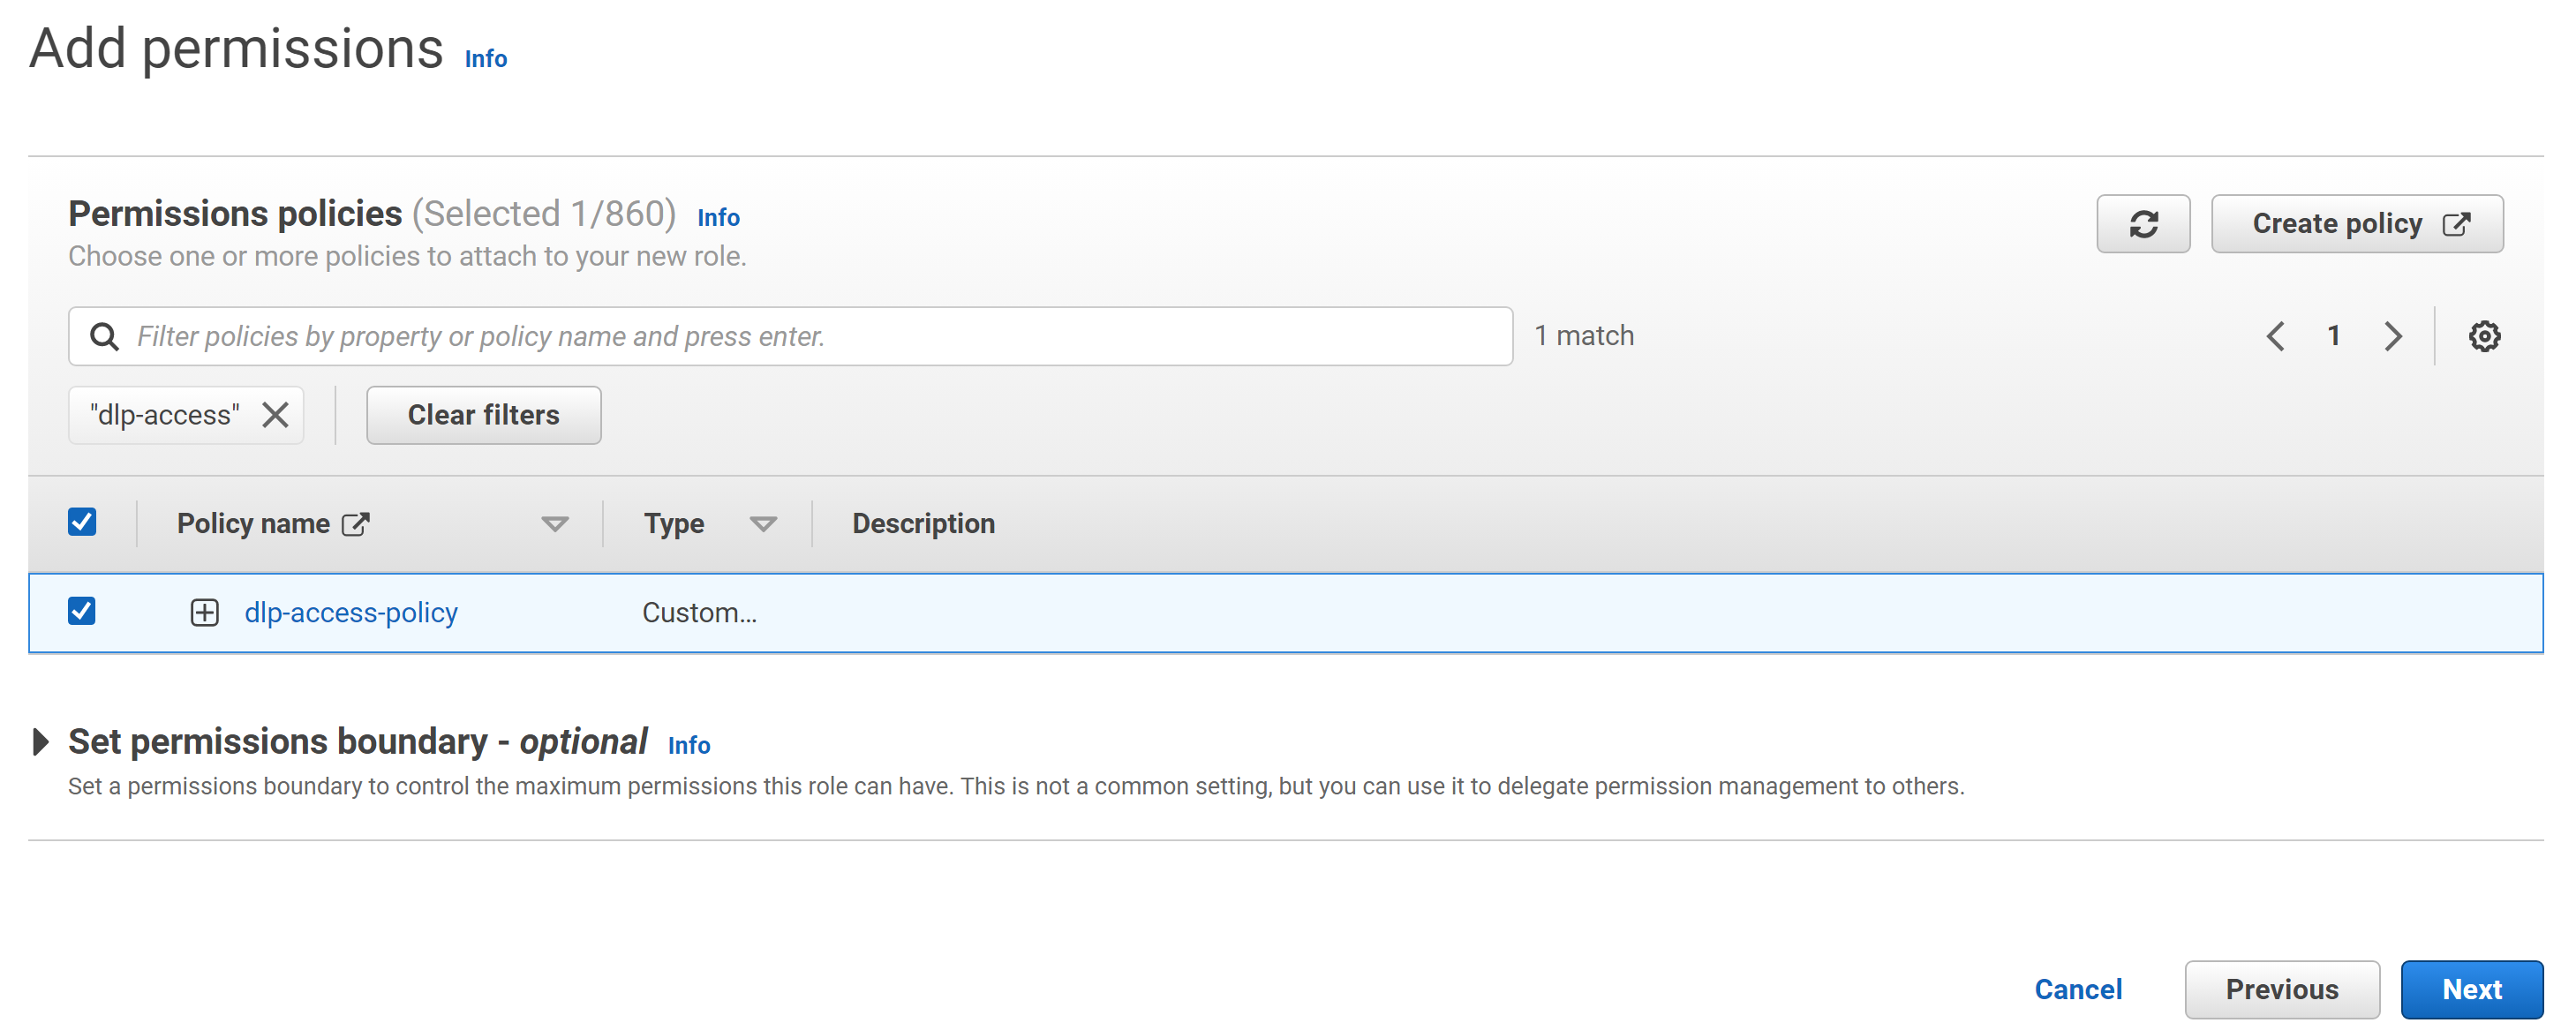The image size is (2576, 1023).
Task: Click external link icon beside Policy name
Action: click(356, 524)
